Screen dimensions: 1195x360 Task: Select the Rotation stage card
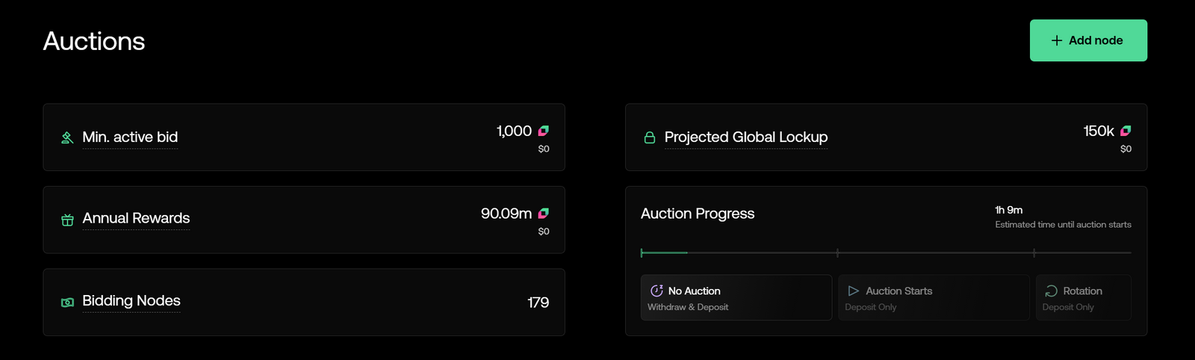1083,297
